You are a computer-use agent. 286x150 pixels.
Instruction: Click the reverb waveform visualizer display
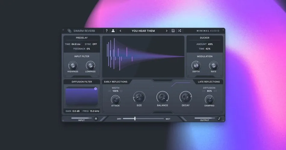coord(143,56)
